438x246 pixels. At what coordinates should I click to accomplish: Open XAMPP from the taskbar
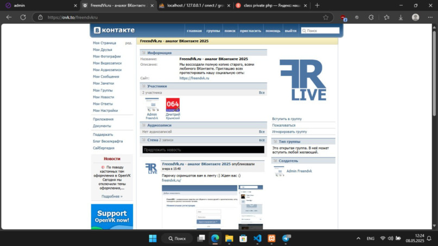tap(271, 238)
